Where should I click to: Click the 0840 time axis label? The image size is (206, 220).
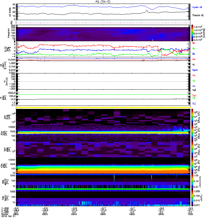point(74,214)
